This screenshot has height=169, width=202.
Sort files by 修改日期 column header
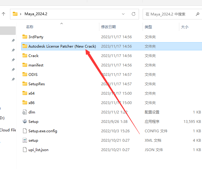[108, 27]
